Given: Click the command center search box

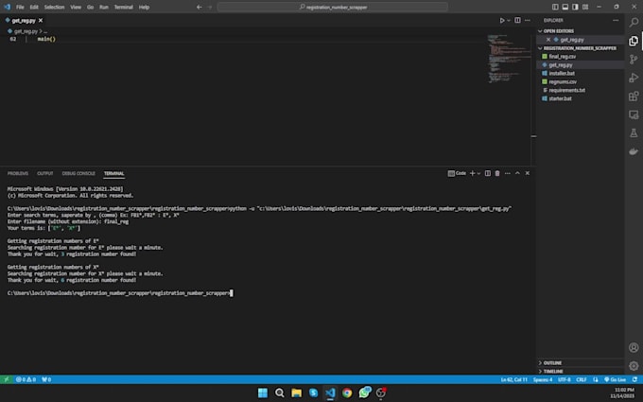Looking at the screenshot, I should (333, 7).
